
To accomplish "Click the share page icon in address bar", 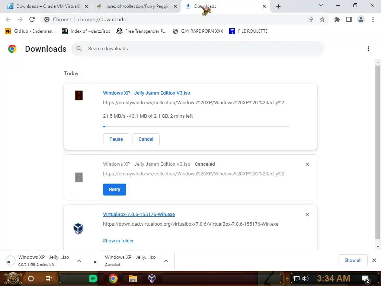I will 310,20.
